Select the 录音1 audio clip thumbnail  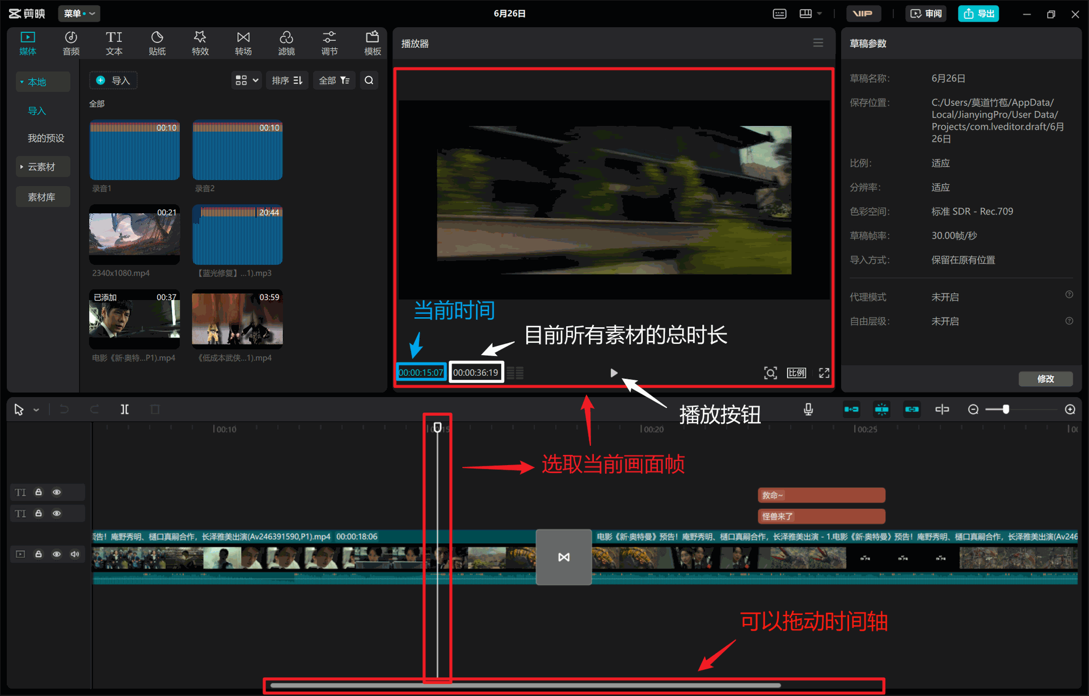click(x=134, y=150)
